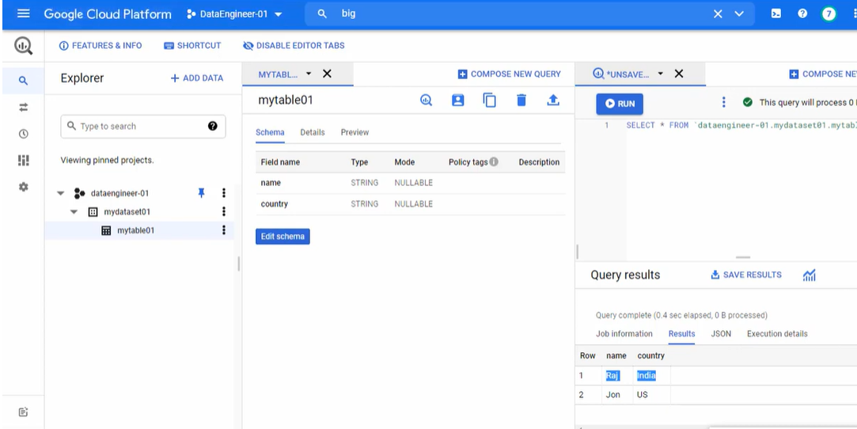The image size is (857, 429).
Task: Open the MYTABL... tab dropdown arrow
Action: coord(309,74)
